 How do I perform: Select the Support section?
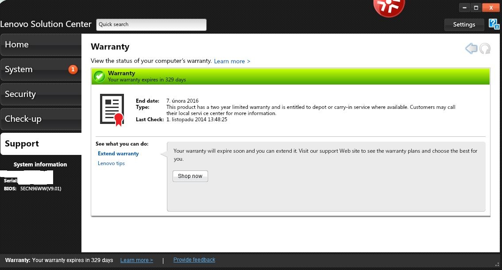[x=41, y=144]
